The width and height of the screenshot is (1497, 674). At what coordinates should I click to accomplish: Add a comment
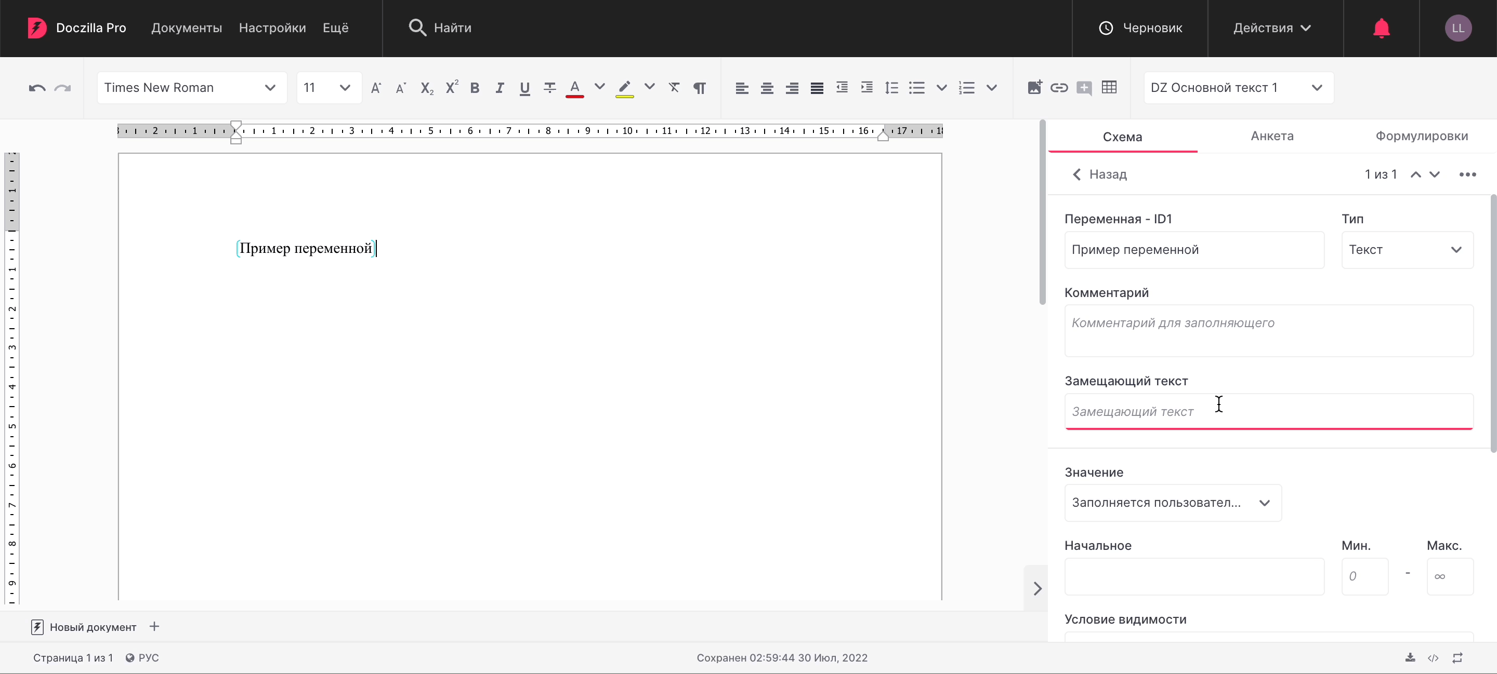point(1084,88)
